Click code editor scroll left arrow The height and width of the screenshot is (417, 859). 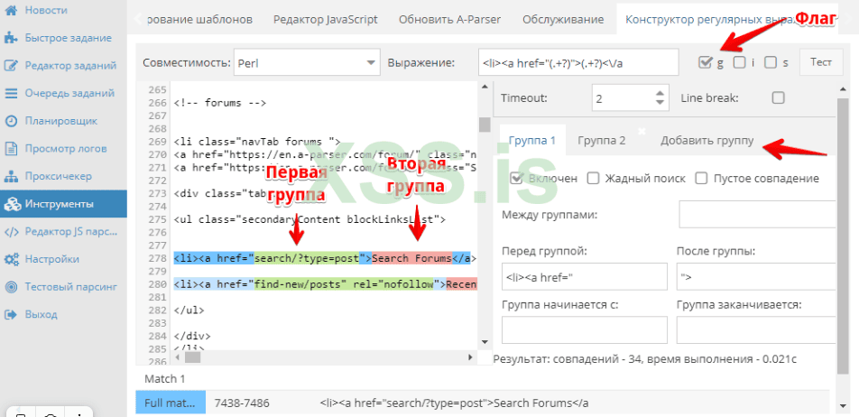[x=177, y=357]
